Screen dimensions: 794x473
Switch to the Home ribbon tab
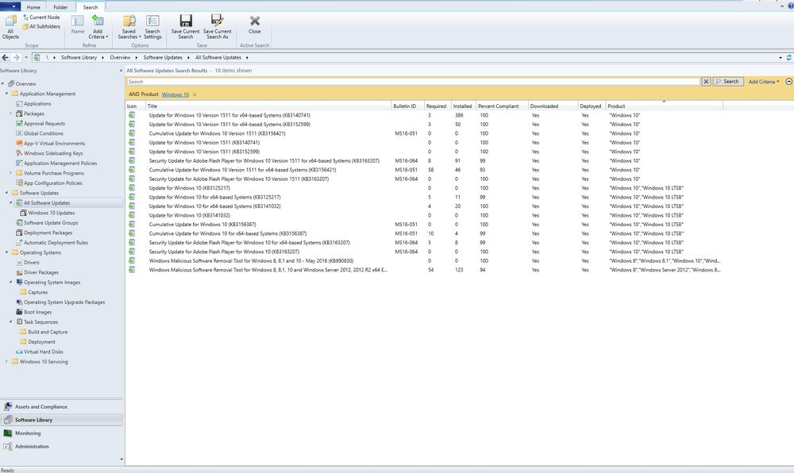pyautogui.click(x=33, y=7)
